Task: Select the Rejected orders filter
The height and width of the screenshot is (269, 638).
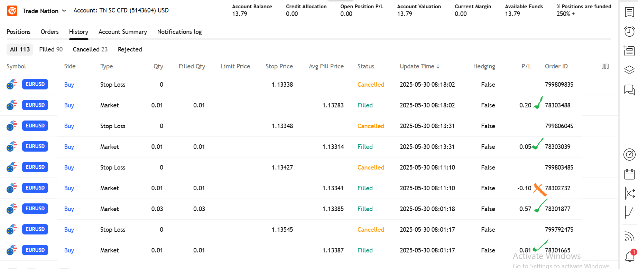Action: 130,49
